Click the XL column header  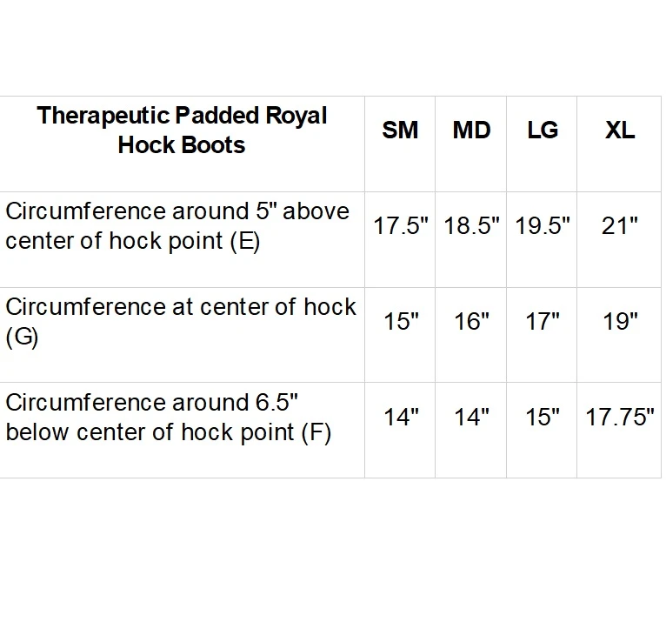pyautogui.click(x=620, y=130)
